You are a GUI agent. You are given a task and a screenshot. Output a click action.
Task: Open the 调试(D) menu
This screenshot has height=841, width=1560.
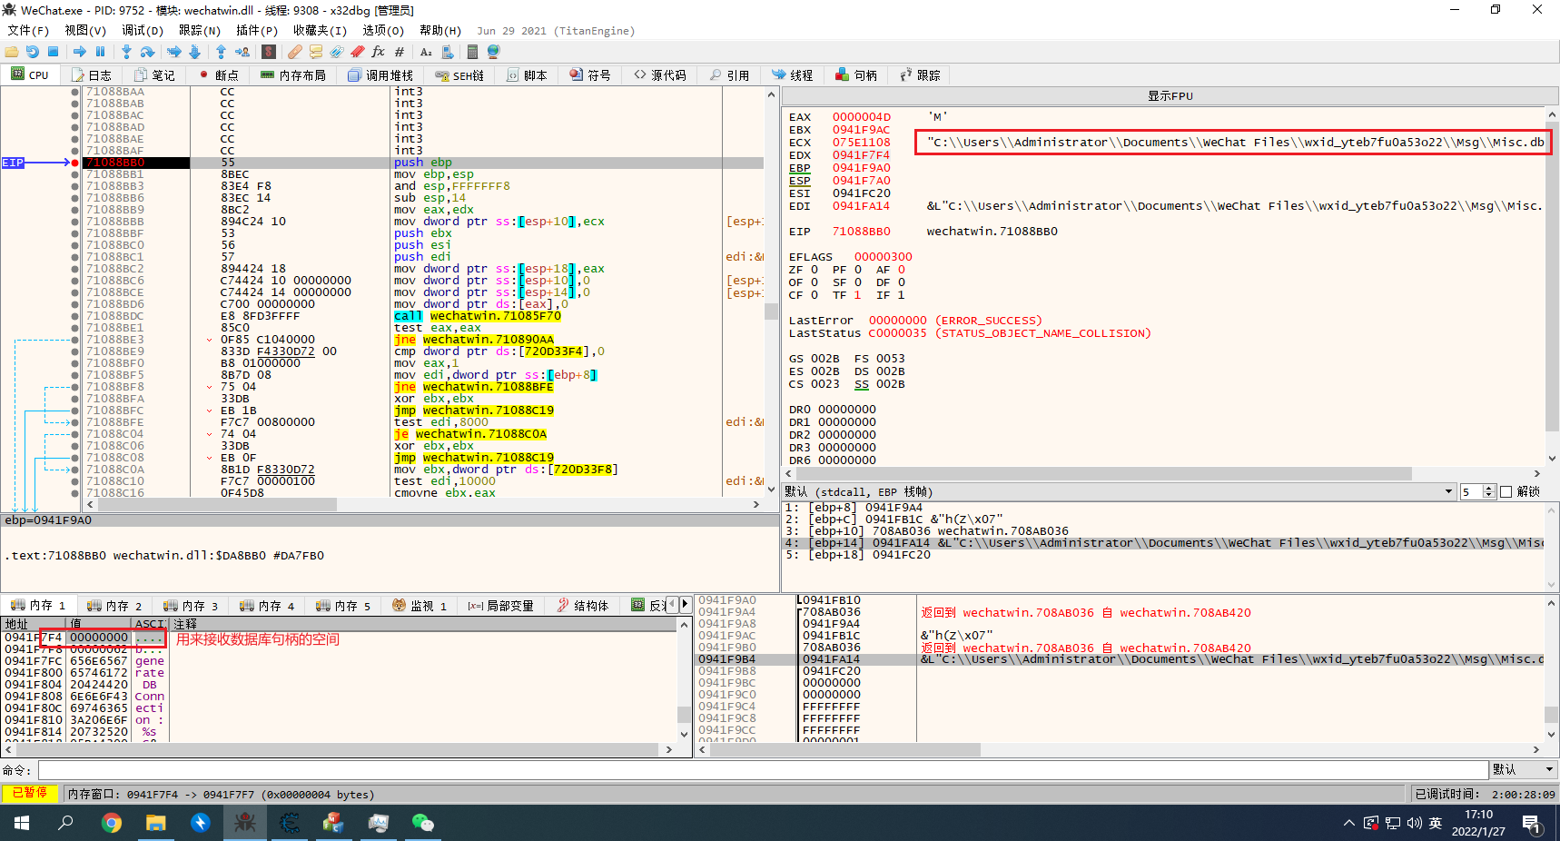[x=143, y=30]
